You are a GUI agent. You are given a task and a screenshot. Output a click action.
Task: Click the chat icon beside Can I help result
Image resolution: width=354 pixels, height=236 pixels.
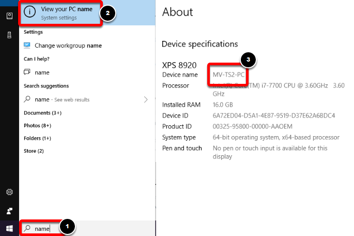pos(27,72)
